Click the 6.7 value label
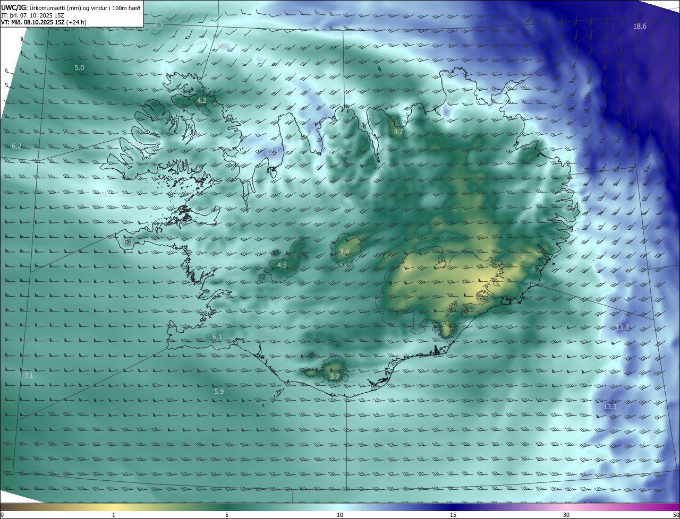 tap(159, 26)
